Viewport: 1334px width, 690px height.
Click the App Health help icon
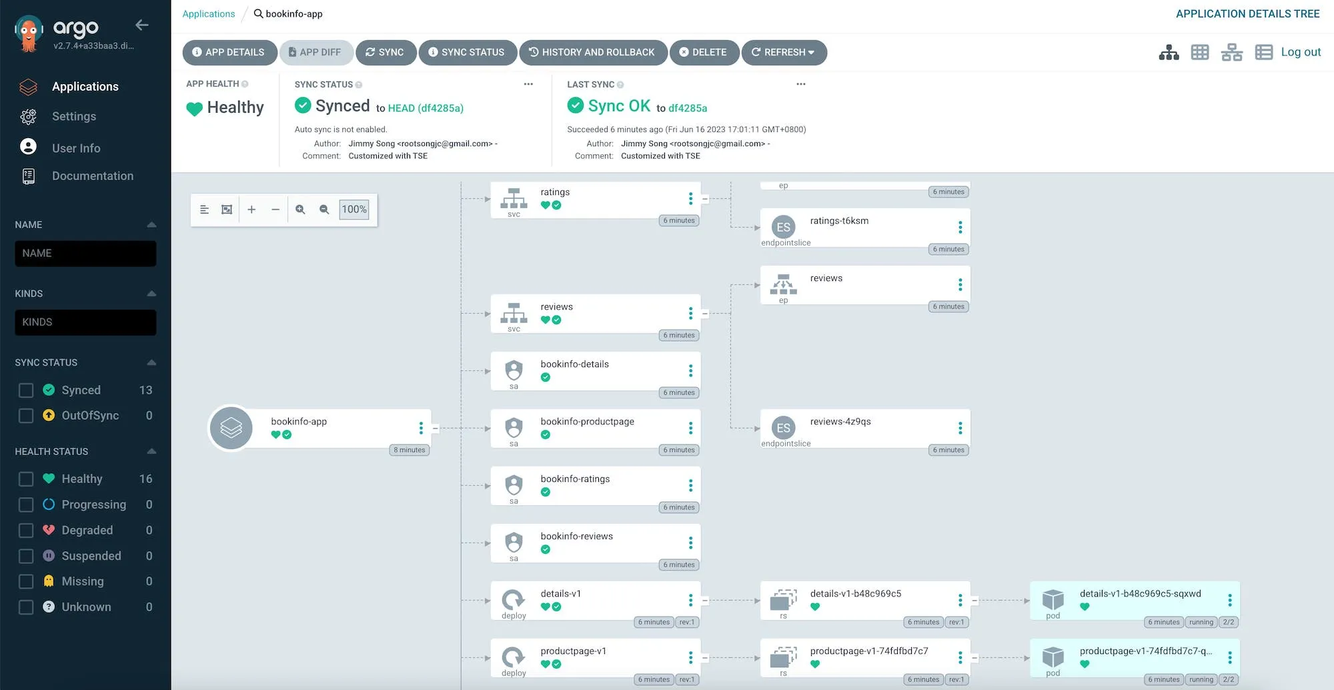click(245, 84)
